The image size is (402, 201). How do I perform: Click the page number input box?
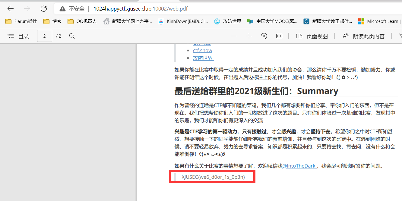44,36
